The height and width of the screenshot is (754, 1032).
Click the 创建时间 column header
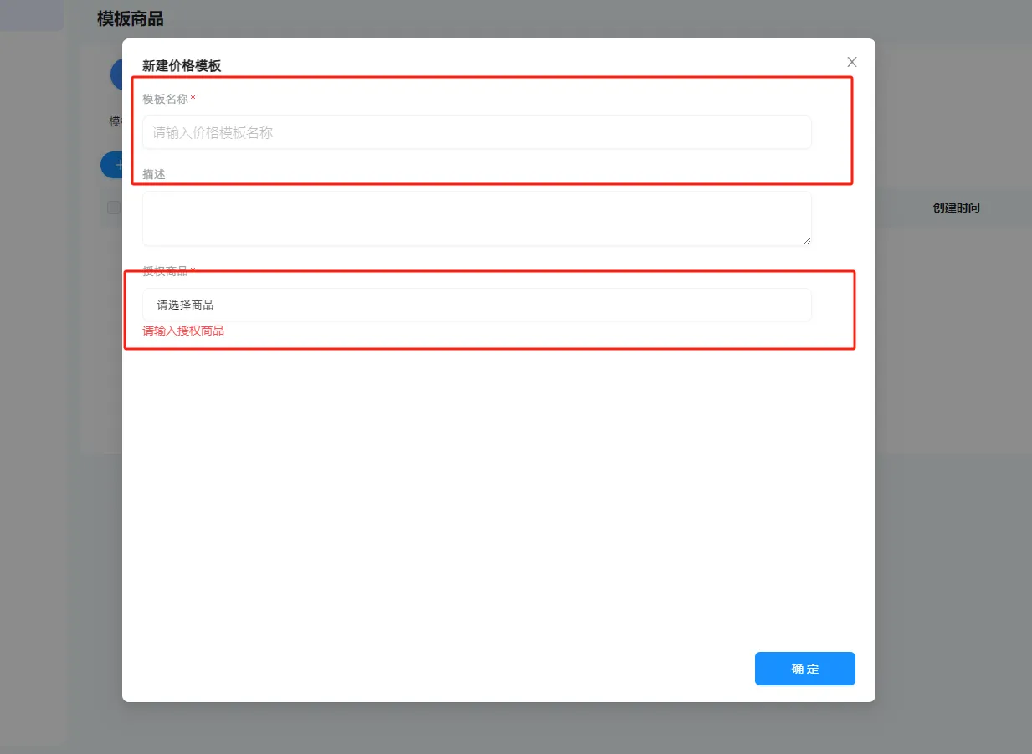coord(954,208)
